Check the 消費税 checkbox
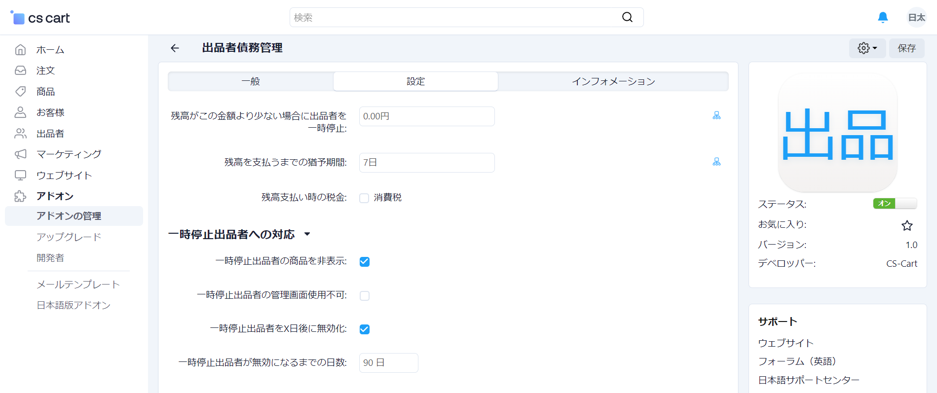The width and height of the screenshot is (937, 393). pyautogui.click(x=364, y=198)
